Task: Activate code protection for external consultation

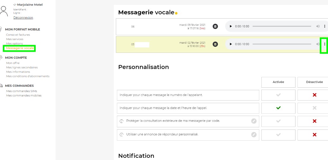Action: click(278, 121)
